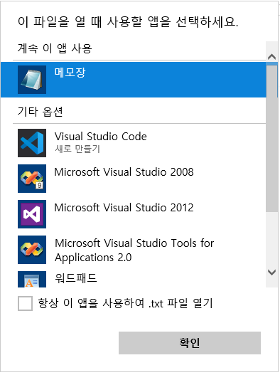Image resolution: width=280 pixels, height=375 pixels.
Task: Click the checkbox label about .txt 파일 열기
Action: tap(125, 303)
